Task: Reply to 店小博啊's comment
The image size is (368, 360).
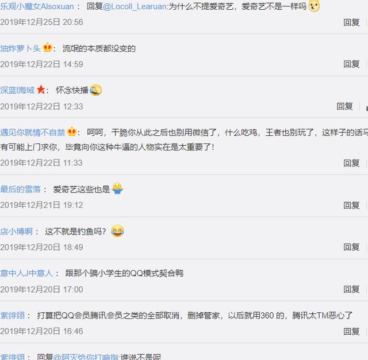Action: pos(351,247)
